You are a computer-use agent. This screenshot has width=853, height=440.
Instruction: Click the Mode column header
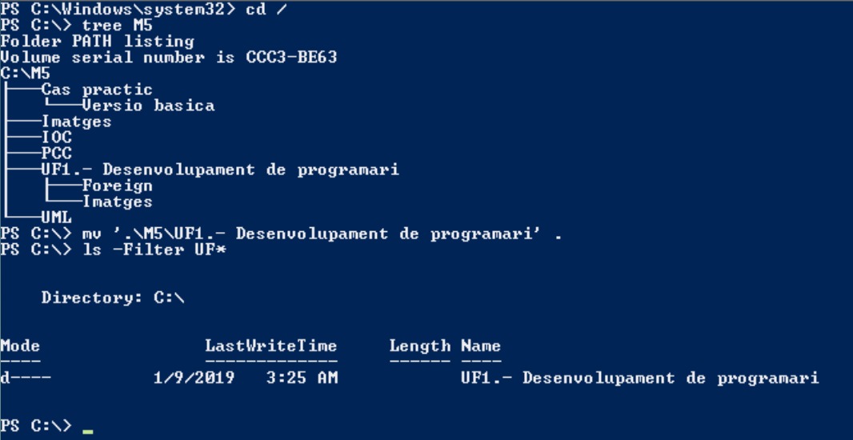click(x=20, y=346)
